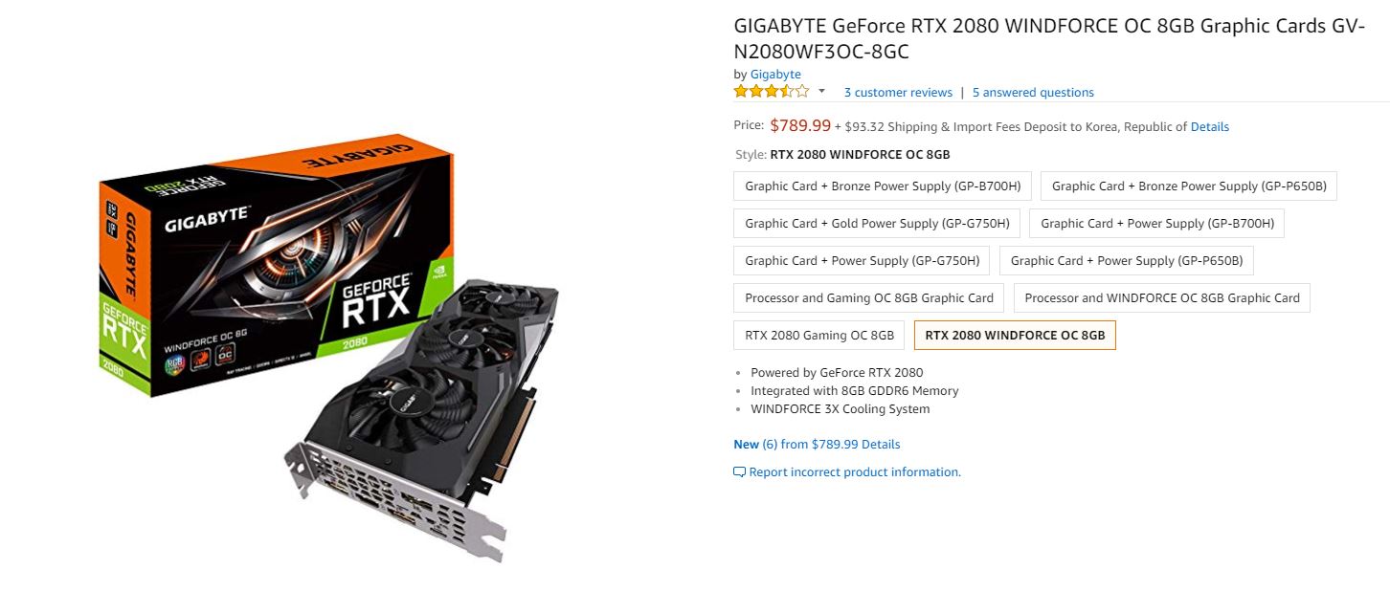Click the selected RTX 2080 WINDFORCE OC 8GB option

click(x=1015, y=336)
